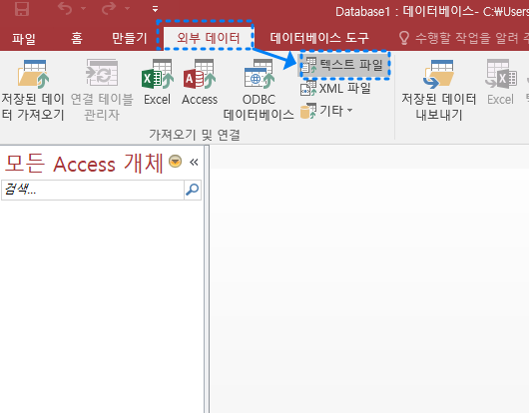This screenshot has height=413, width=529.
Task: Open the Redo history dropdown arrow
Action: 127,8
